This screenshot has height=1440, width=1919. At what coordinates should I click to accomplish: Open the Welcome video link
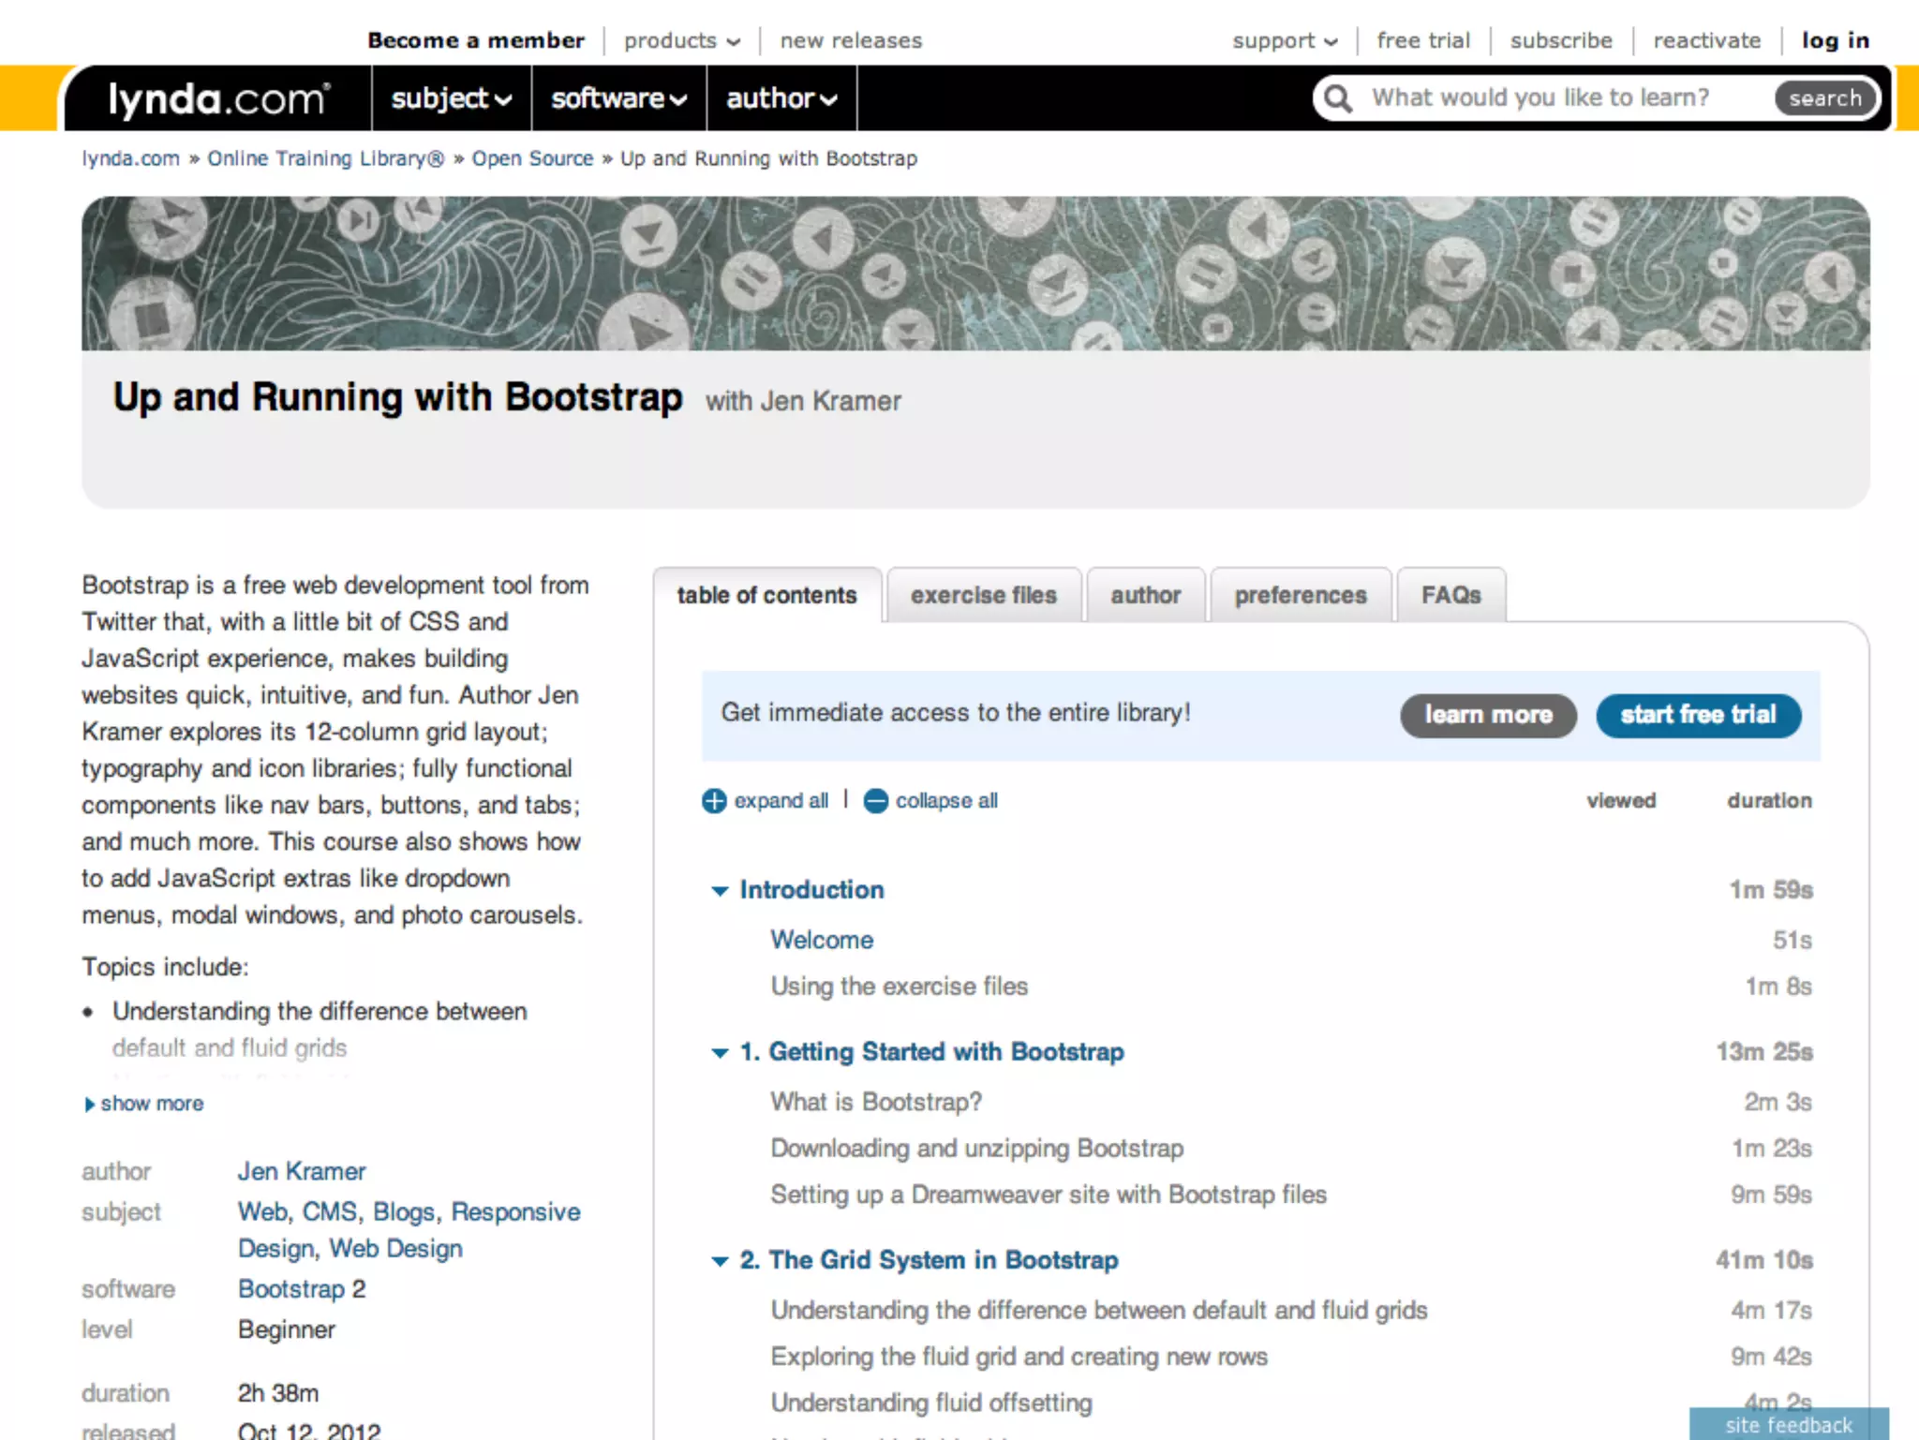pos(822,940)
